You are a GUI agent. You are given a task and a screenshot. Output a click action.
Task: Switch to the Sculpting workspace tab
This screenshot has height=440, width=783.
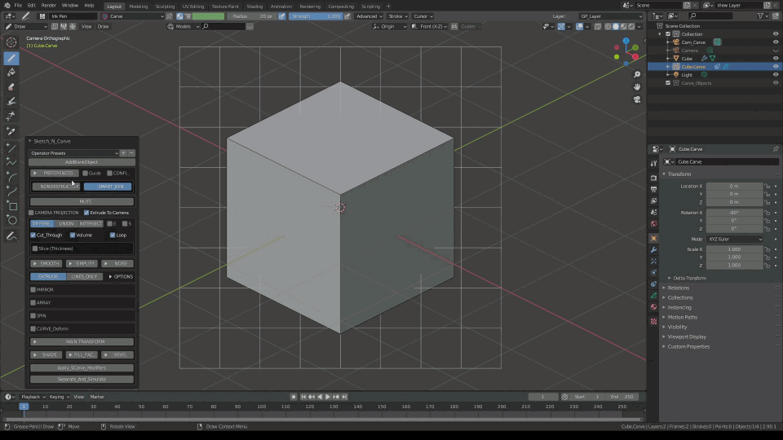click(165, 6)
